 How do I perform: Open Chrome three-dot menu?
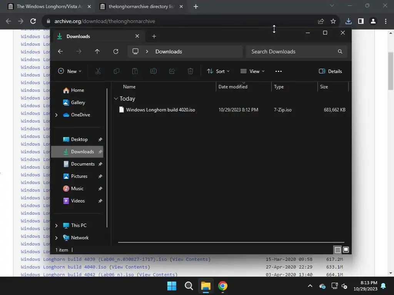[386, 22]
